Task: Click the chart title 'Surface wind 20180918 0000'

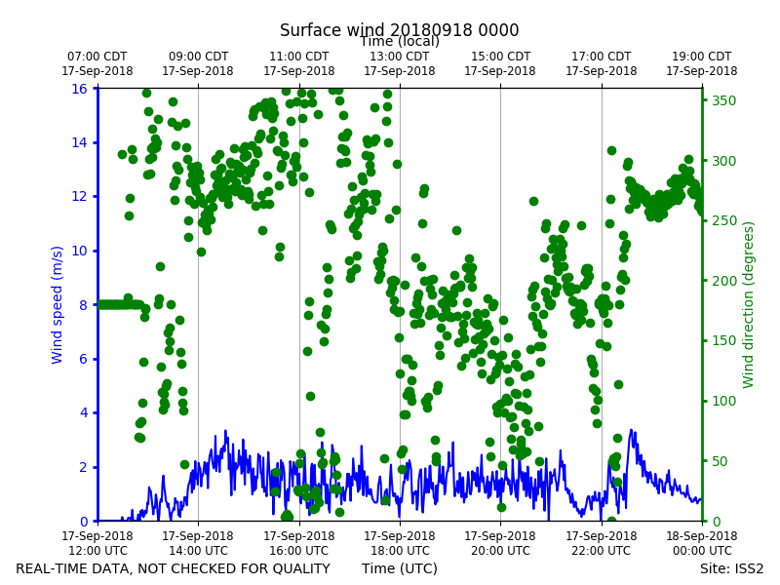Action: pyautogui.click(x=399, y=30)
